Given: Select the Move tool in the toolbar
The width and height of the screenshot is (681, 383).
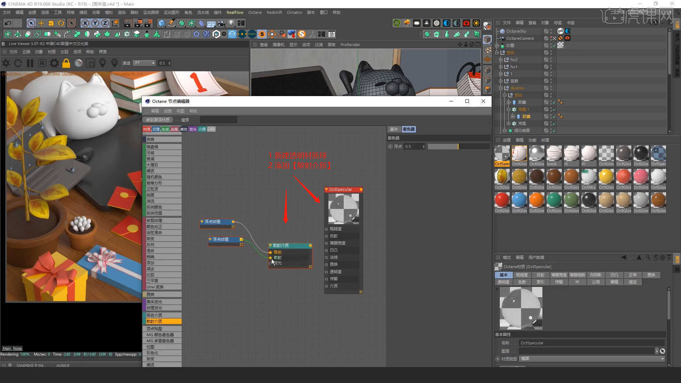Looking at the screenshot, I should pyautogui.click(x=41, y=23).
